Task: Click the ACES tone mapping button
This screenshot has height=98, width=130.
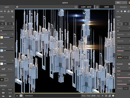Action: [120, 58]
